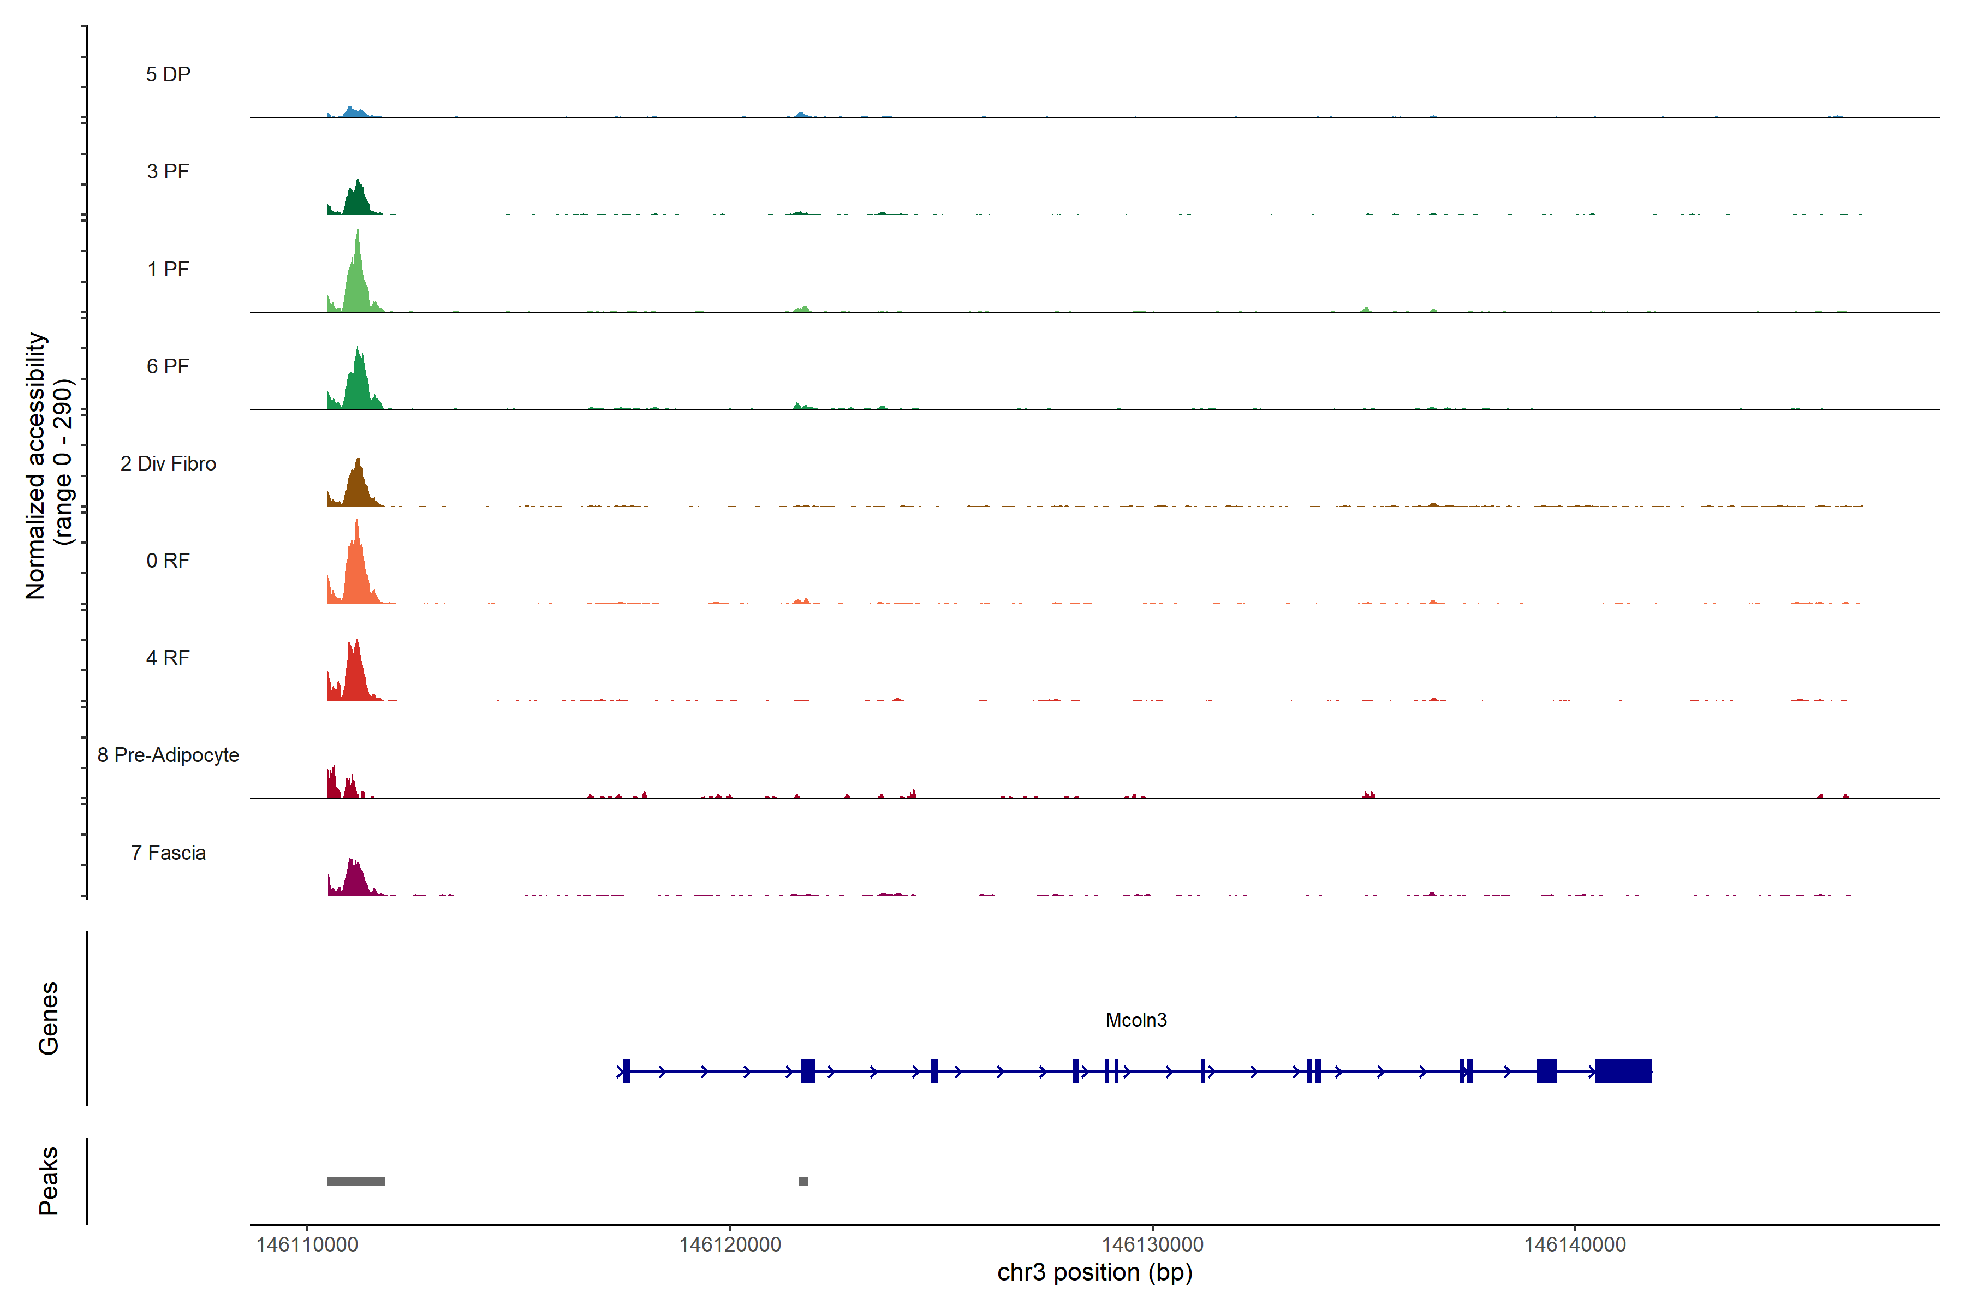Click the 6 PF track label
This screenshot has width=1965, height=1310.
(x=168, y=366)
